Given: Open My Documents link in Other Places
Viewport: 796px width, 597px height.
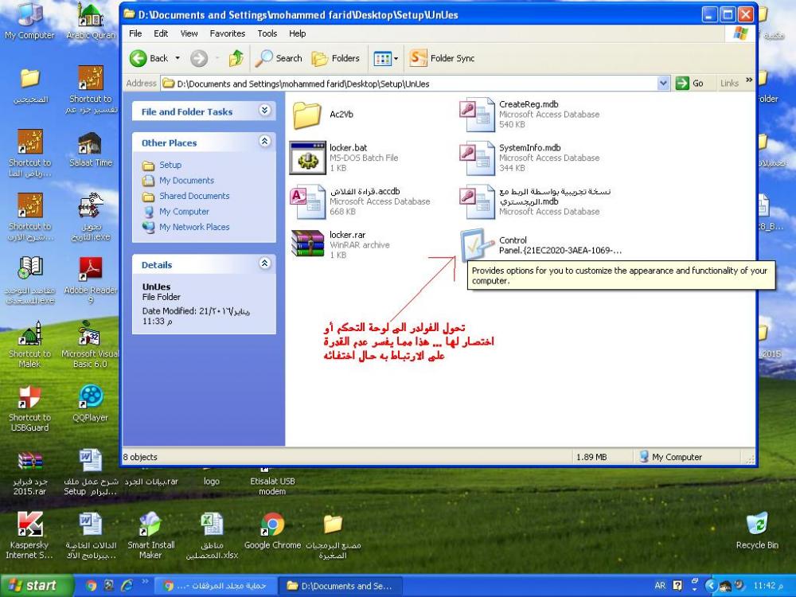Looking at the screenshot, I should 186,180.
